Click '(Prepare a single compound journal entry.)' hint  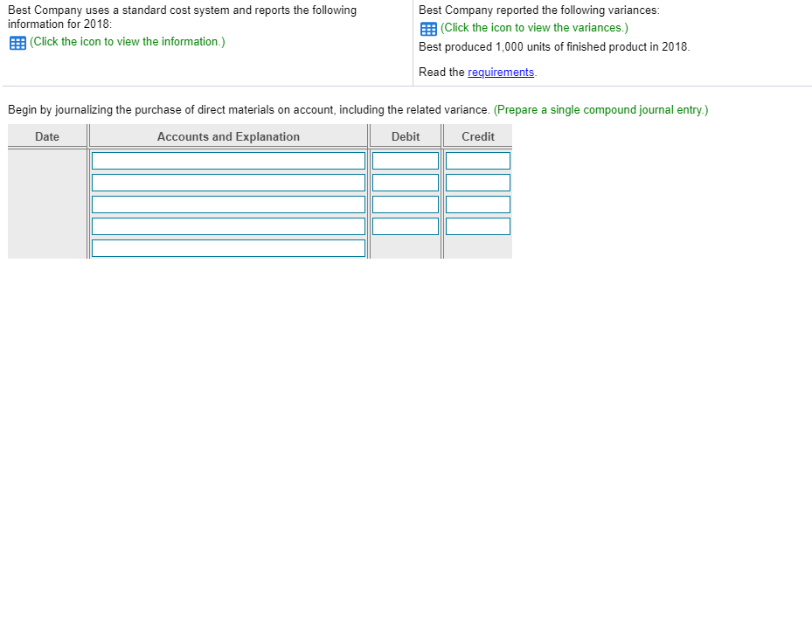point(600,110)
